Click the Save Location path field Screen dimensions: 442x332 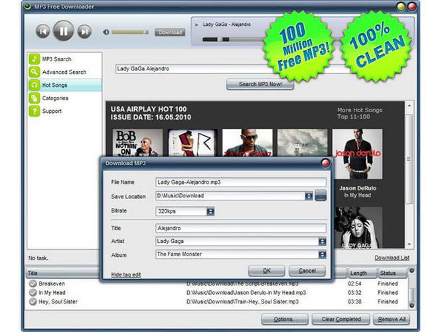(x=230, y=196)
